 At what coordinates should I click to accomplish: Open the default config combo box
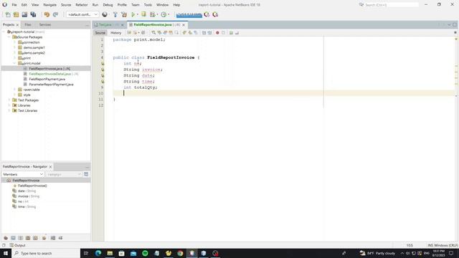coord(82,14)
